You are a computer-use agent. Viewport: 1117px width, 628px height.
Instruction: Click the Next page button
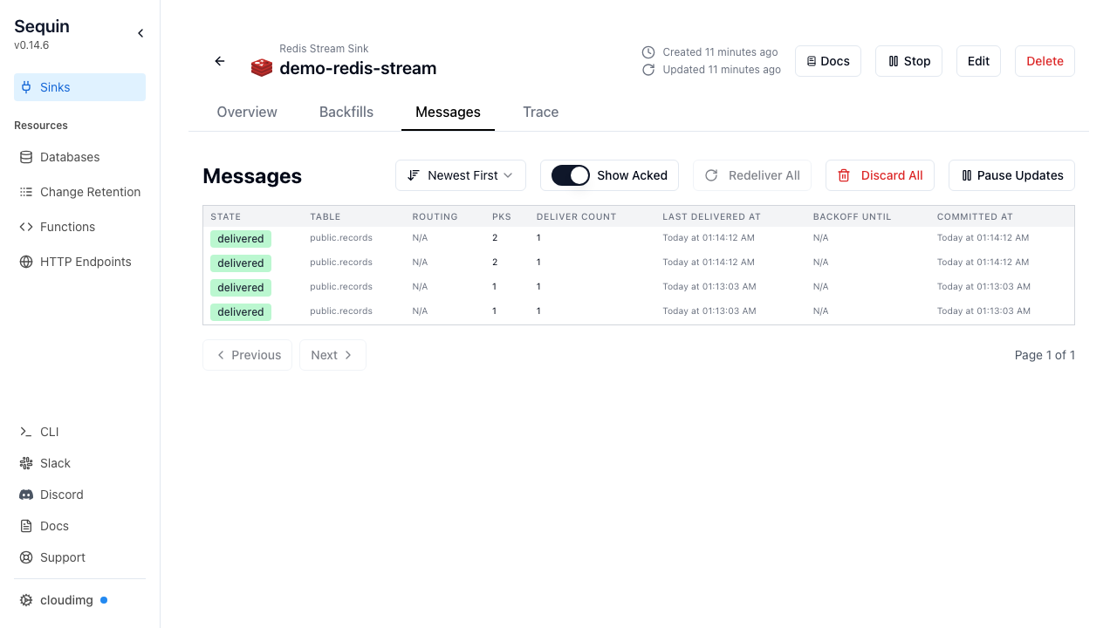(x=332, y=355)
